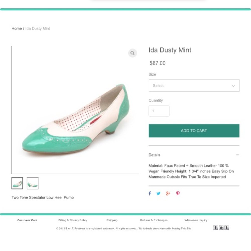Share product on Google+

tap(168, 193)
